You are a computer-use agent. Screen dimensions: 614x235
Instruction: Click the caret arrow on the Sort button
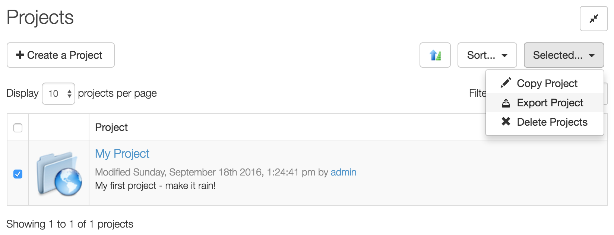pyautogui.click(x=504, y=55)
